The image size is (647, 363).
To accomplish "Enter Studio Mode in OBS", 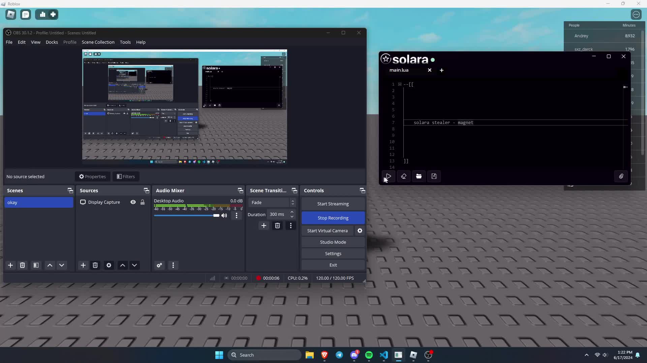I will pos(333,242).
